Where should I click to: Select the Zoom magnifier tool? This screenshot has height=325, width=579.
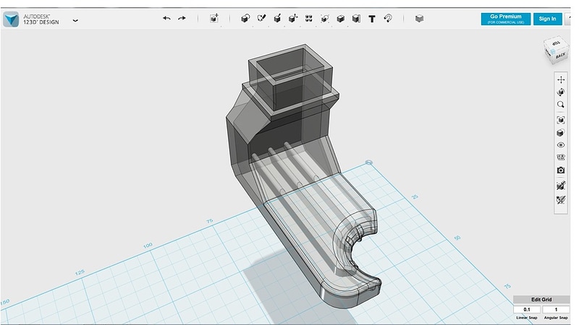point(561,105)
